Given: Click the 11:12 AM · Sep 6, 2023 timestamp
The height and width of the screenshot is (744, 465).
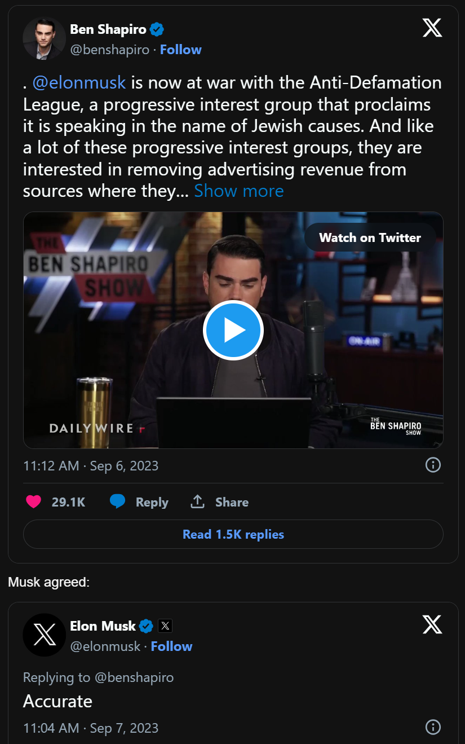Looking at the screenshot, I should click(x=91, y=465).
